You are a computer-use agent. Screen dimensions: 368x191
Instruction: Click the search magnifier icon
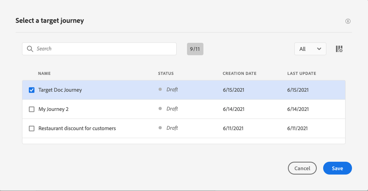point(30,49)
